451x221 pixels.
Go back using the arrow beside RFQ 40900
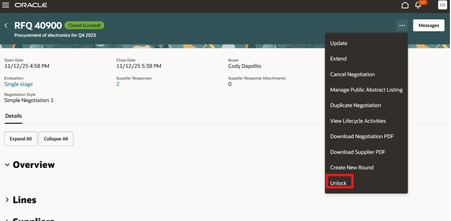(x=6, y=25)
